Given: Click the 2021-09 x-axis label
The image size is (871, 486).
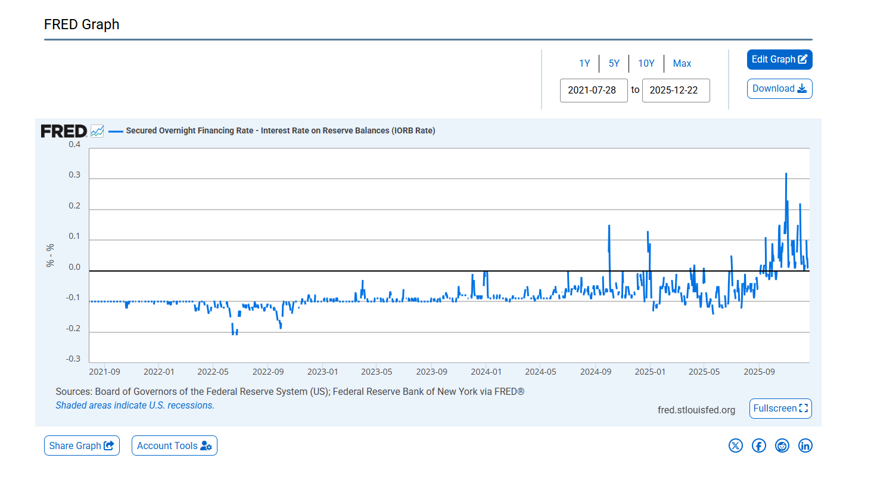Looking at the screenshot, I should (x=104, y=372).
